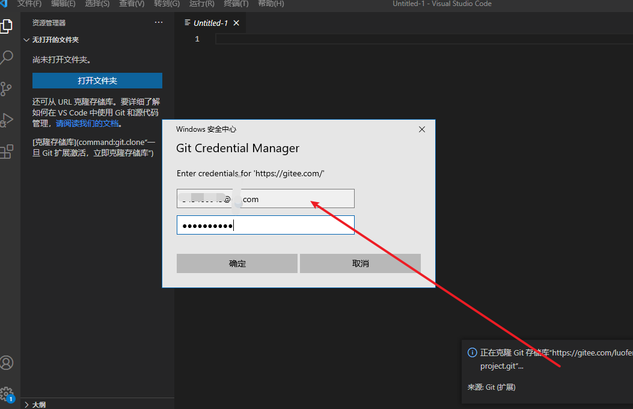This screenshot has width=633, height=409.
Task: Click the 尚未打开文件夹。 text
Action: click(63, 60)
